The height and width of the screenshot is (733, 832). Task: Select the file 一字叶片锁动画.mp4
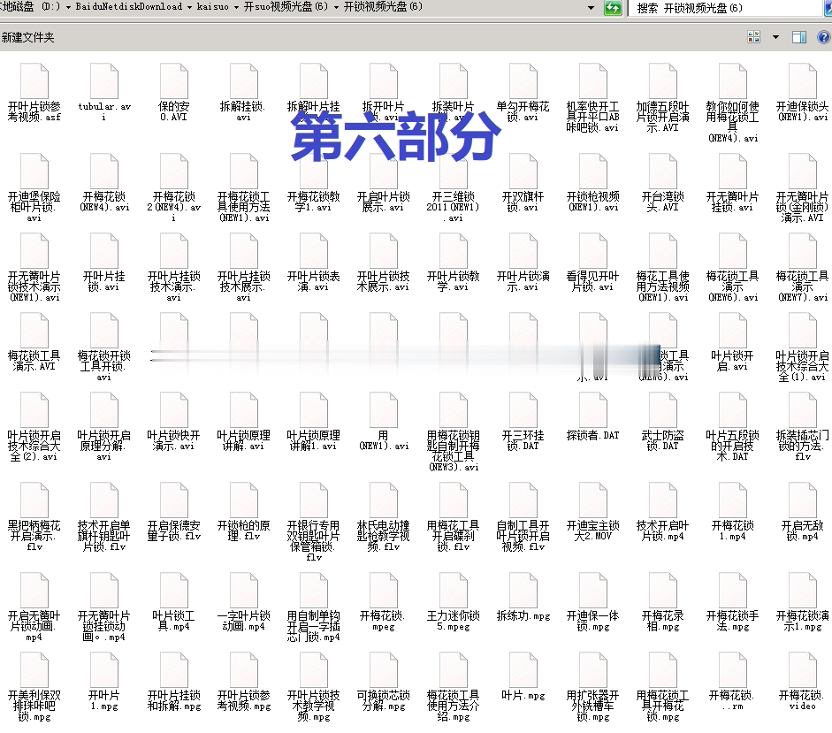click(x=243, y=602)
